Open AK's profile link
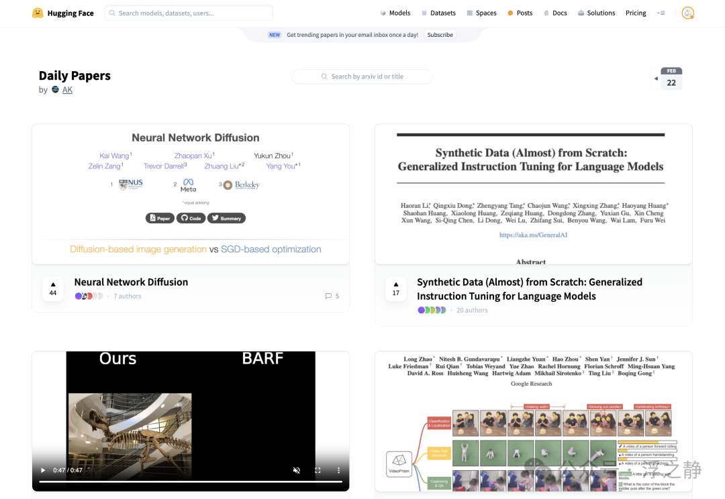Screen dimensions: 725x499 click(x=68, y=90)
